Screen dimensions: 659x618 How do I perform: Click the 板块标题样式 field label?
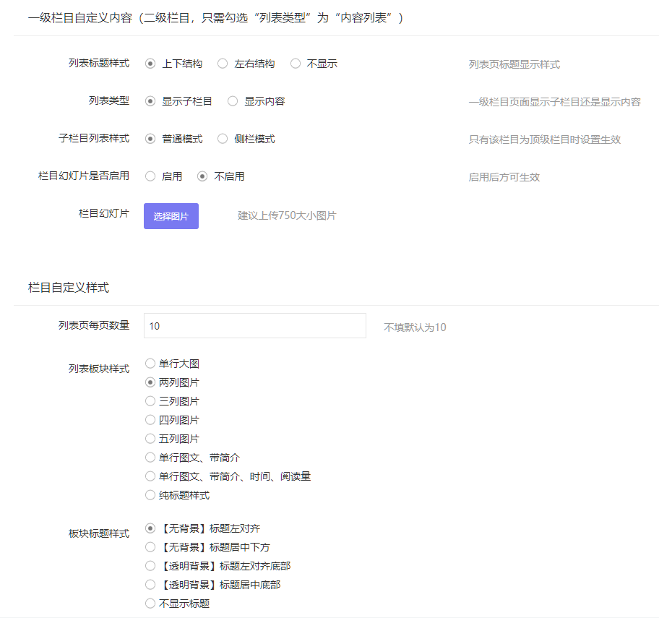click(99, 533)
